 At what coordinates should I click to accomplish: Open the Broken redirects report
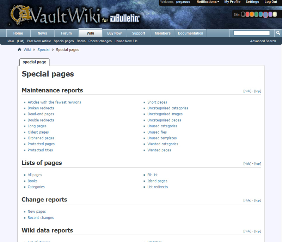click(x=41, y=108)
